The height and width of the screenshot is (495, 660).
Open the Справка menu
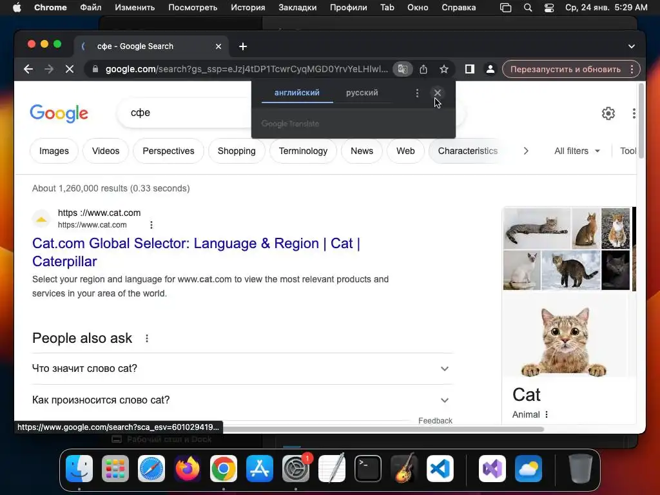[459, 8]
